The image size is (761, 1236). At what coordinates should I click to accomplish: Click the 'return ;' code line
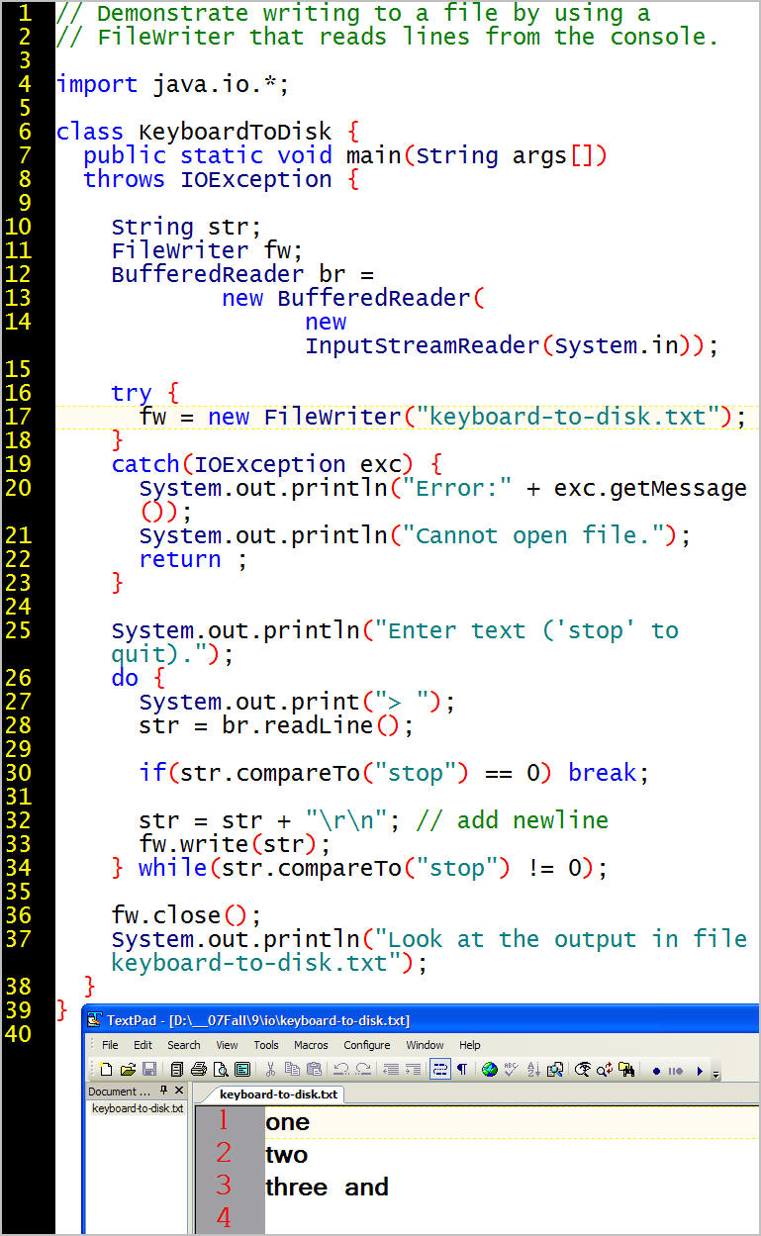pyautogui.click(x=193, y=559)
